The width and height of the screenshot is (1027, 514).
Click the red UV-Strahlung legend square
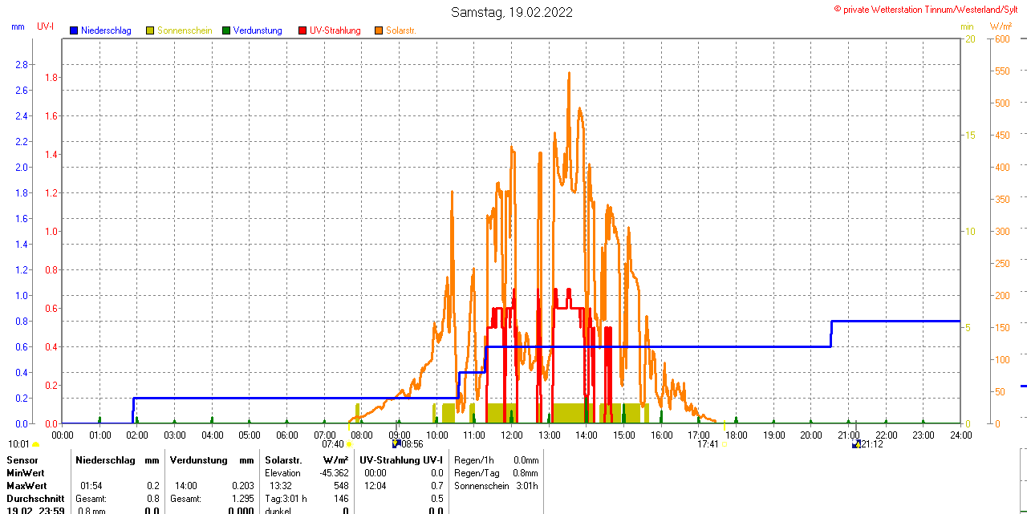pyautogui.click(x=302, y=30)
